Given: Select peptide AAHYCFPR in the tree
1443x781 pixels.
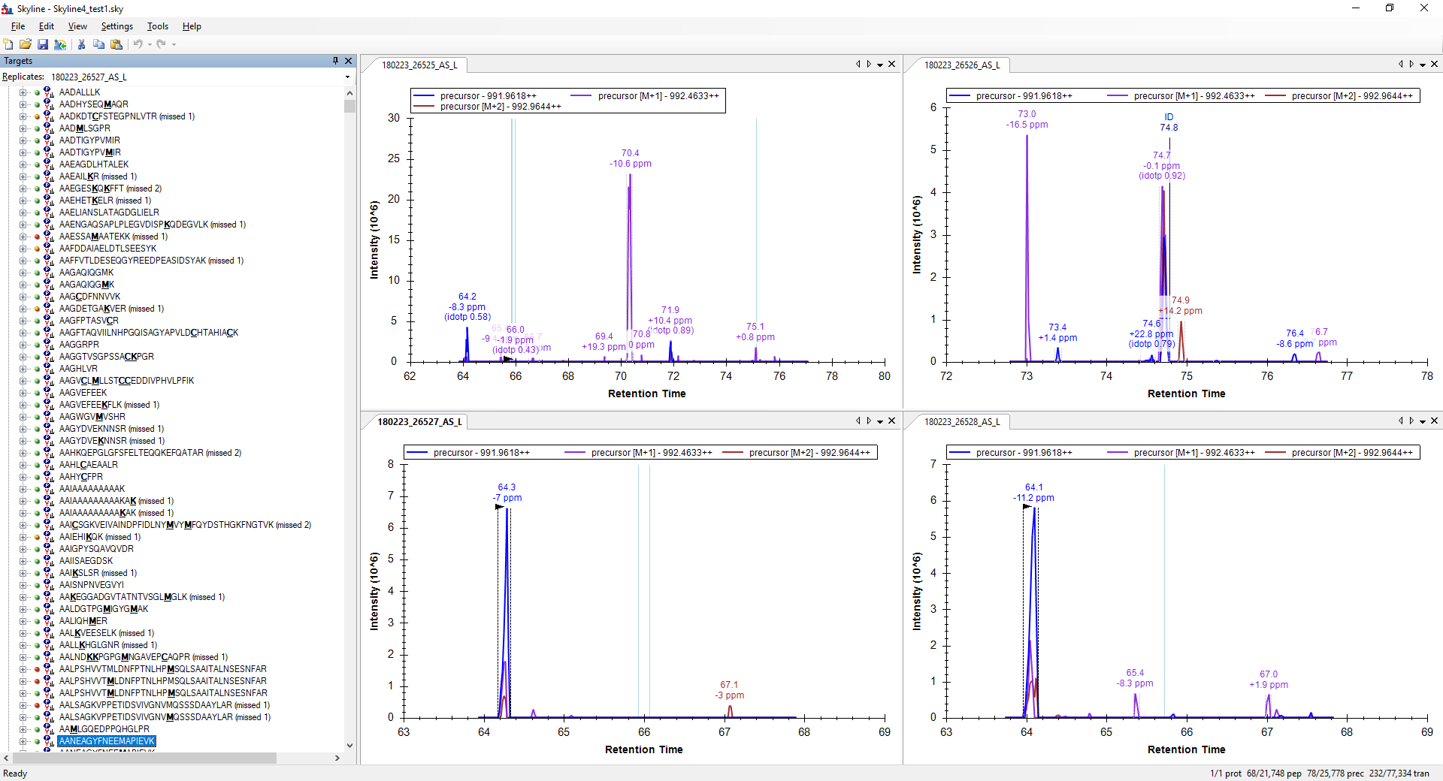Looking at the screenshot, I should click(80, 477).
